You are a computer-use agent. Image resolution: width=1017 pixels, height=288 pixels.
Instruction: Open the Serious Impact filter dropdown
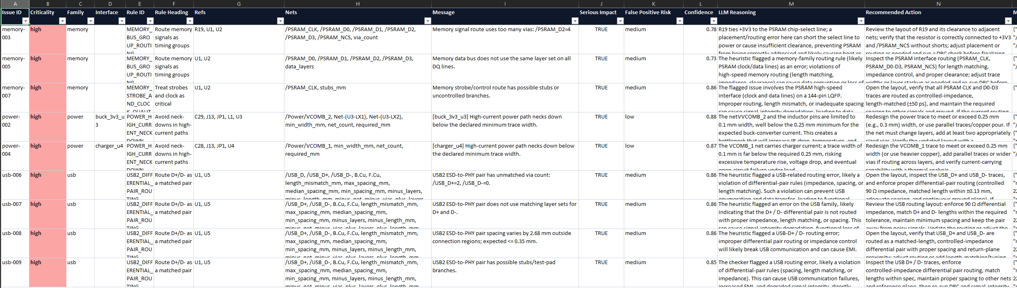coord(620,21)
